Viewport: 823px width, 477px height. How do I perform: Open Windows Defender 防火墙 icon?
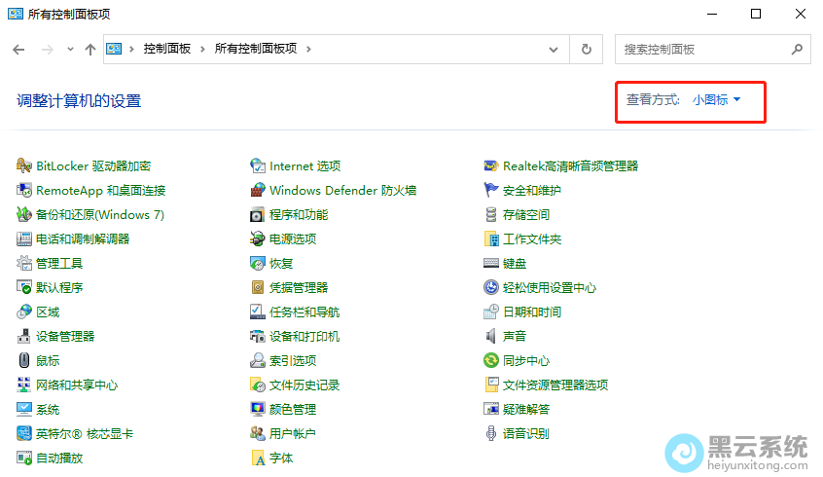[x=257, y=190]
